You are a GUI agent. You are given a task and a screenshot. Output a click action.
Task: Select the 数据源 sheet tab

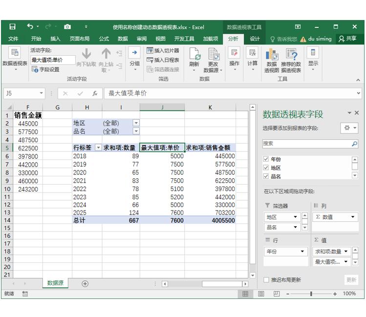[x=55, y=283]
